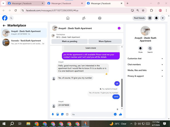Go back from Marketplace using the arrow
Screen dimensions: 170x127
pos(4,25)
